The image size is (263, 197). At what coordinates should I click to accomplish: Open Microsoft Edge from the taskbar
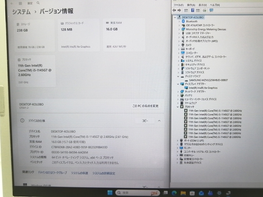174,193
